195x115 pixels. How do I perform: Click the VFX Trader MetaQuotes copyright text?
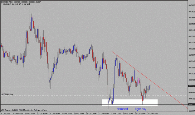pos(24,110)
